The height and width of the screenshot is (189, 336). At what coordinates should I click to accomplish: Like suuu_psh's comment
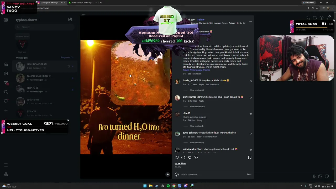[251, 134]
